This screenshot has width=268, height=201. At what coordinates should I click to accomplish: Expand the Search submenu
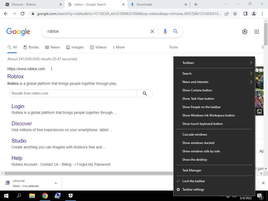(214, 74)
